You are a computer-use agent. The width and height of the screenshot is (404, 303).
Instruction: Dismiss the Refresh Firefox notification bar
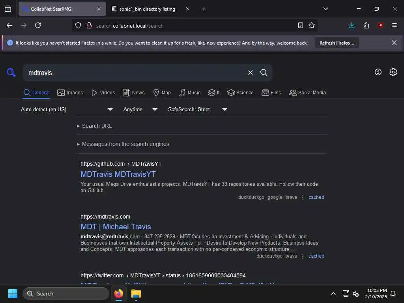394,43
